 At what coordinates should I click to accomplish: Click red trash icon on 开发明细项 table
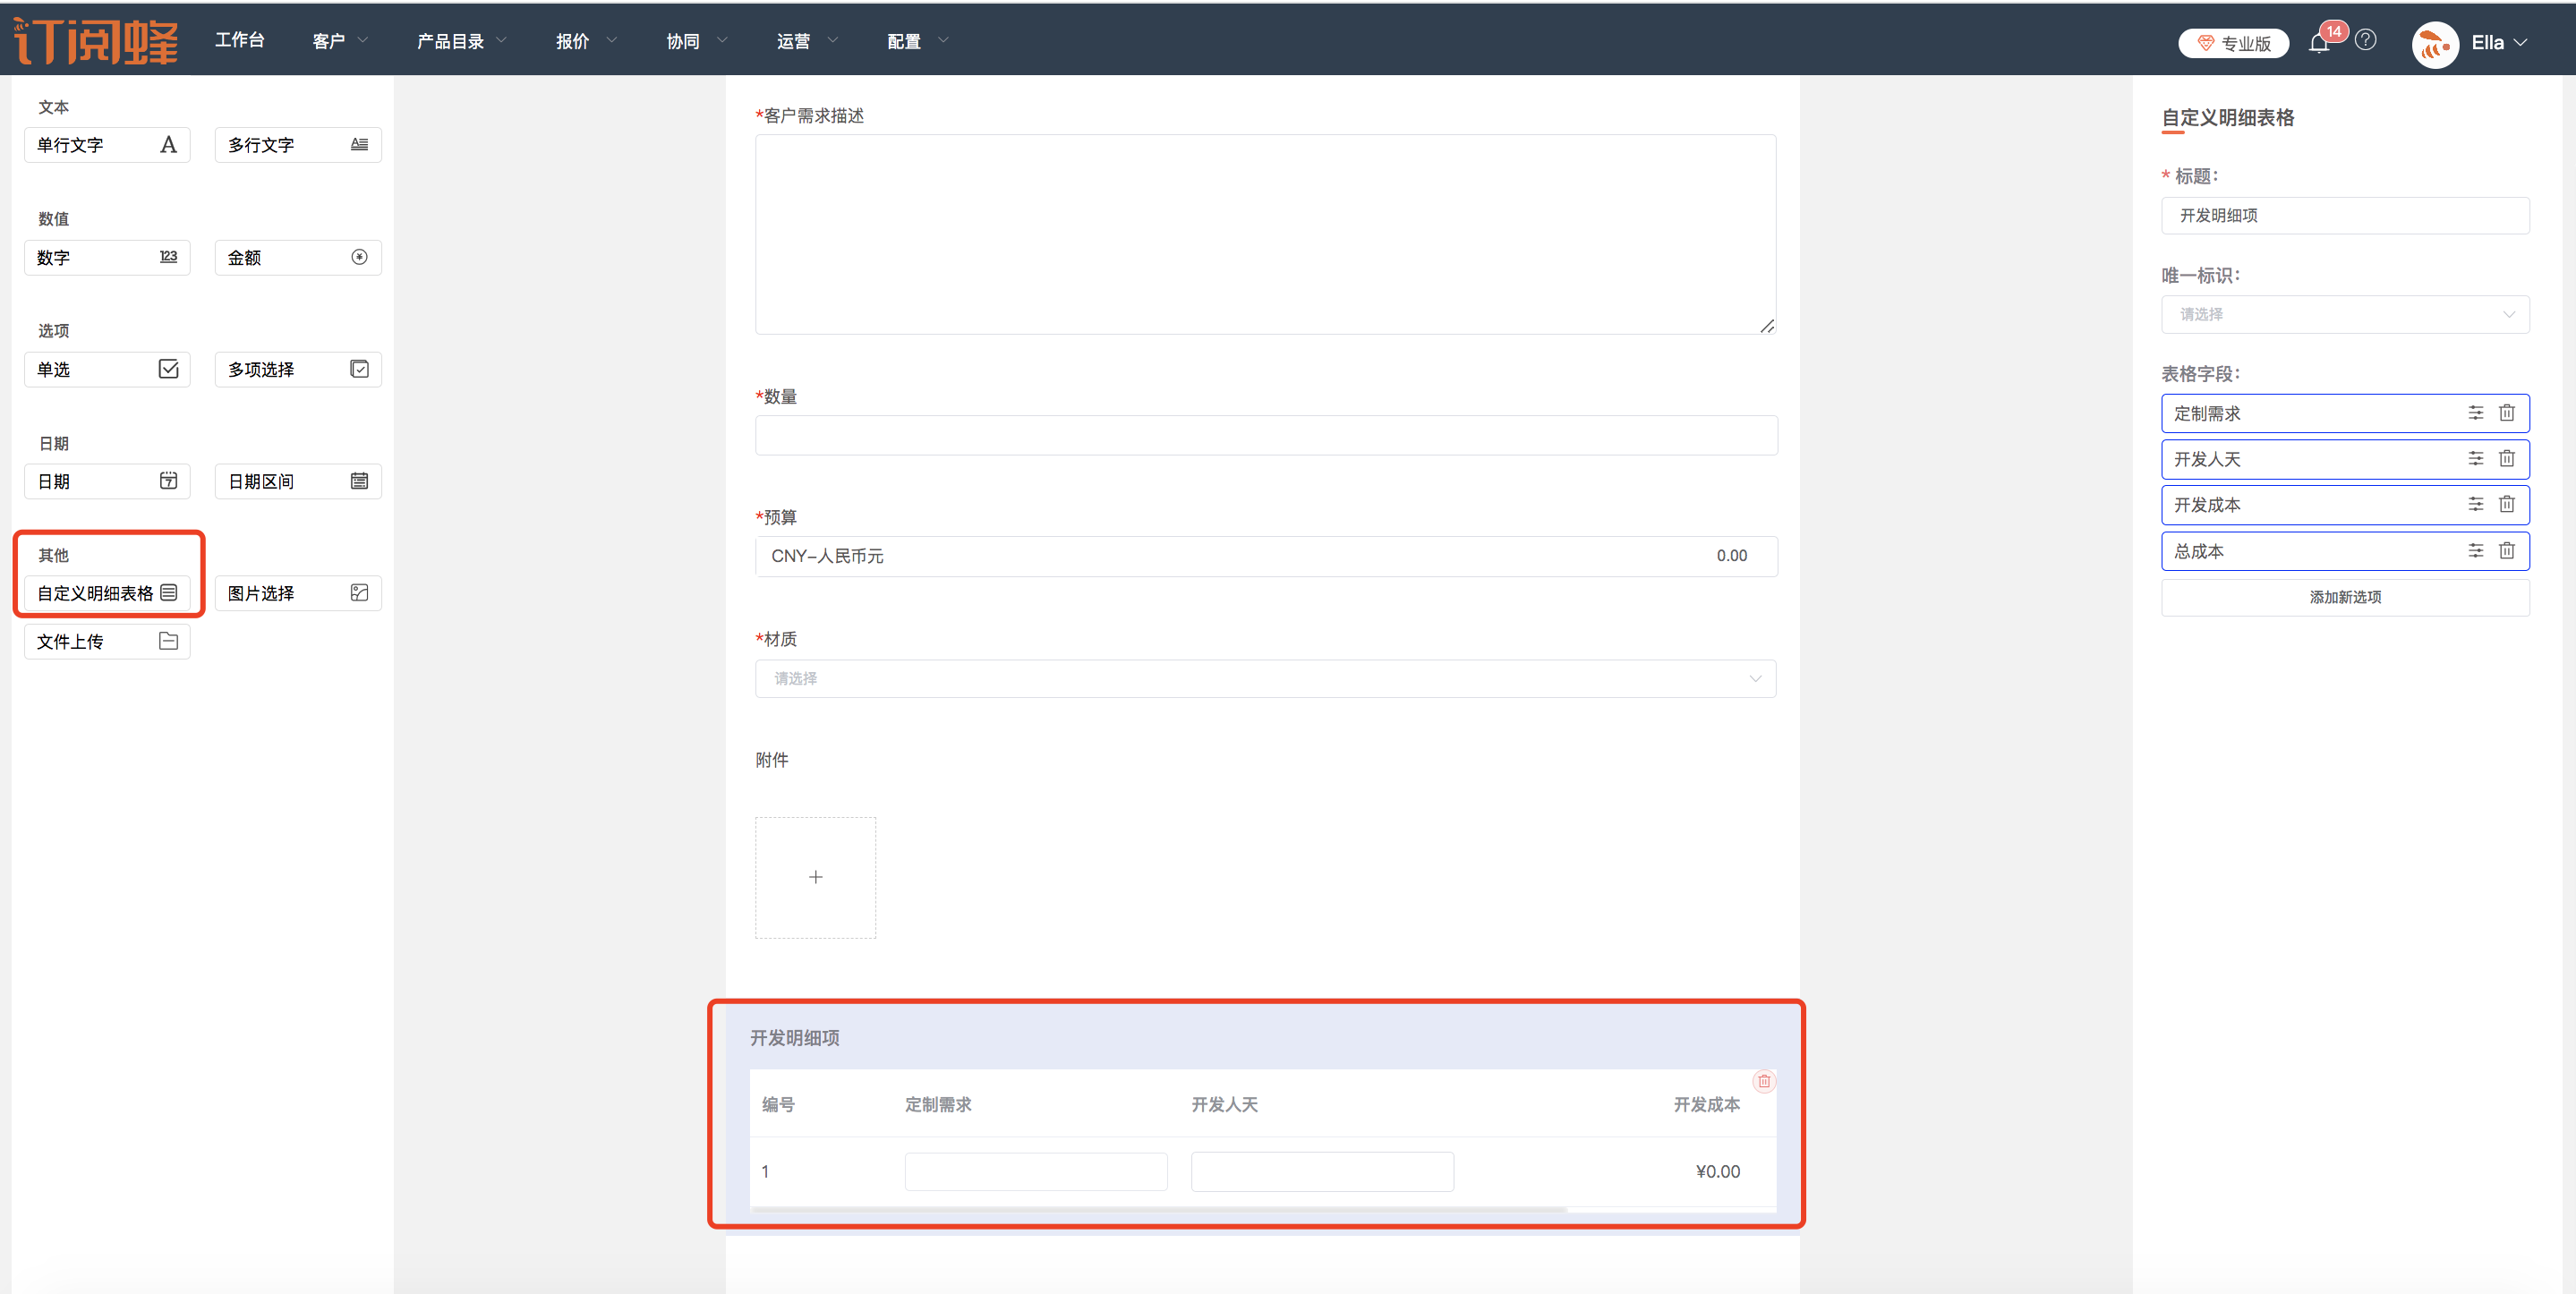click(x=1764, y=1081)
